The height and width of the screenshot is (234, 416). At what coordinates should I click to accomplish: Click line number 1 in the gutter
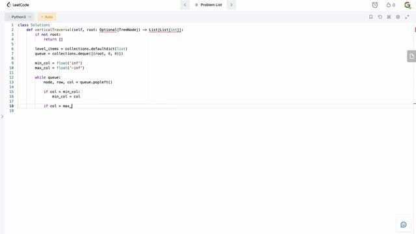pyautogui.click(x=12, y=25)
